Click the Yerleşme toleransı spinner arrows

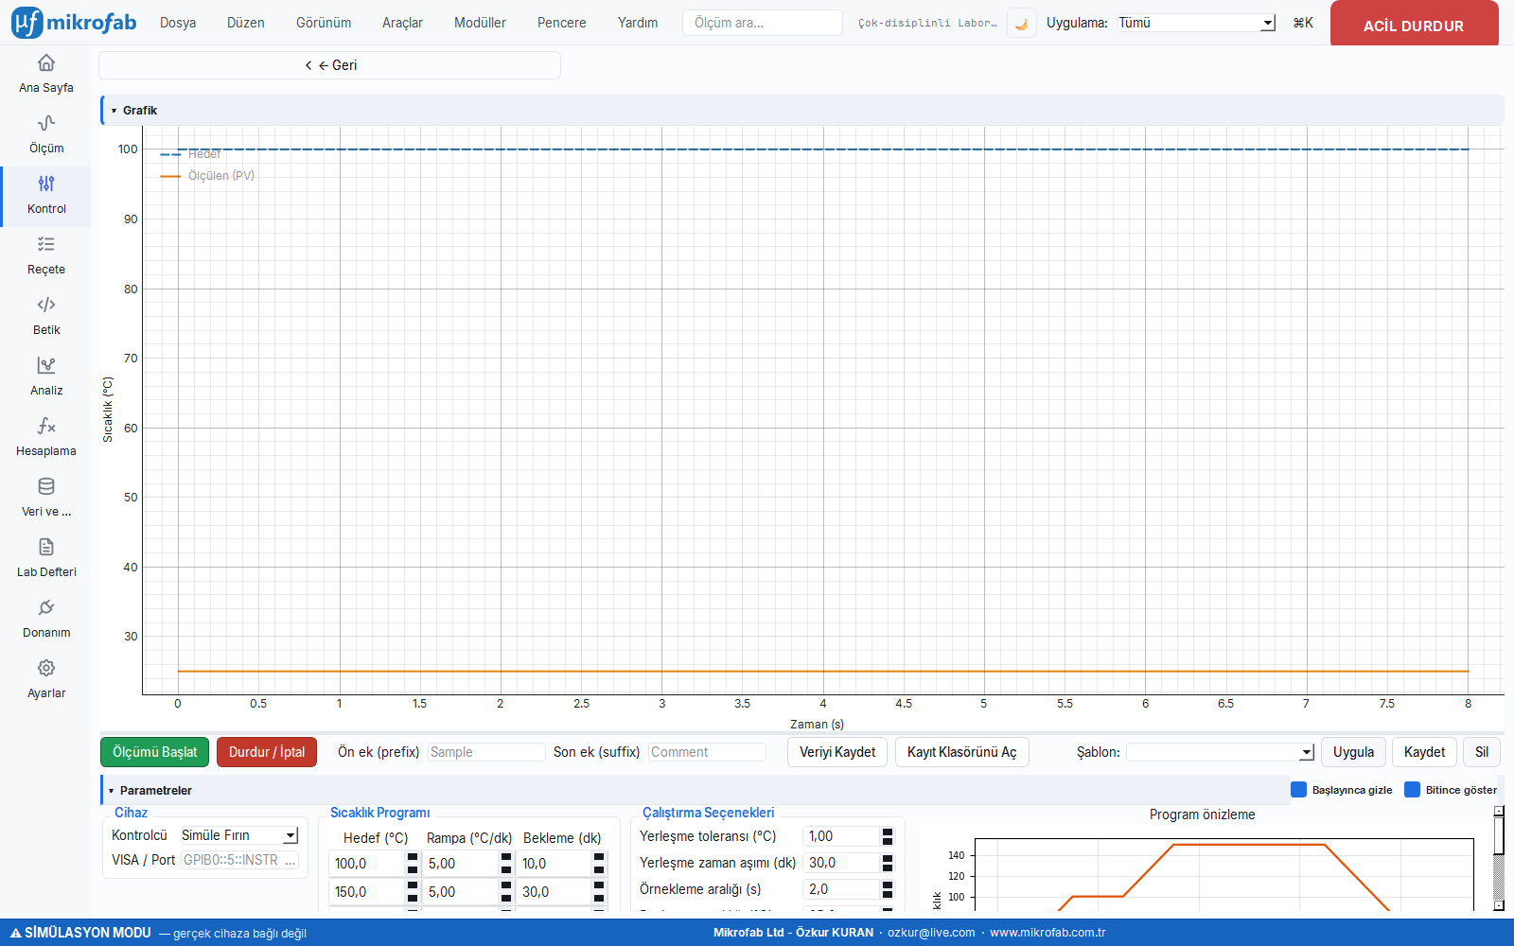[888, 836]
